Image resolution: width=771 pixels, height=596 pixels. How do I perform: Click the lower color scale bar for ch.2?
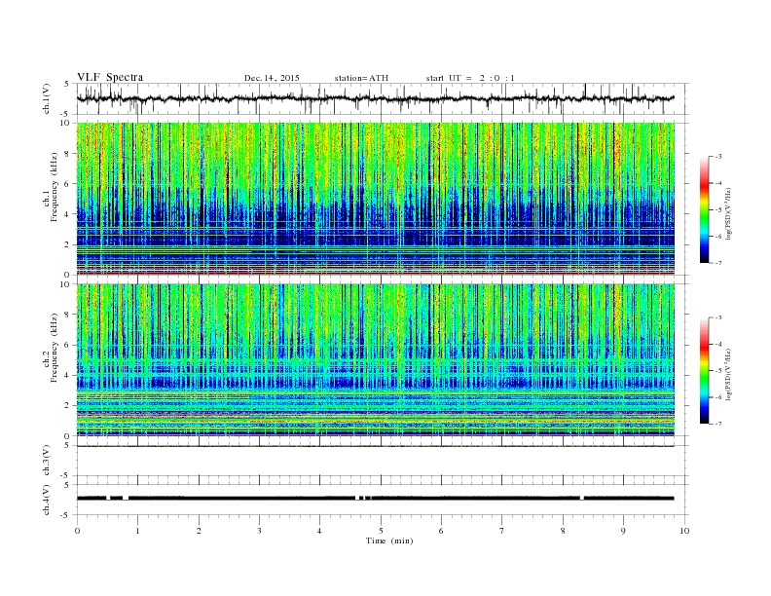coord(704,371)
